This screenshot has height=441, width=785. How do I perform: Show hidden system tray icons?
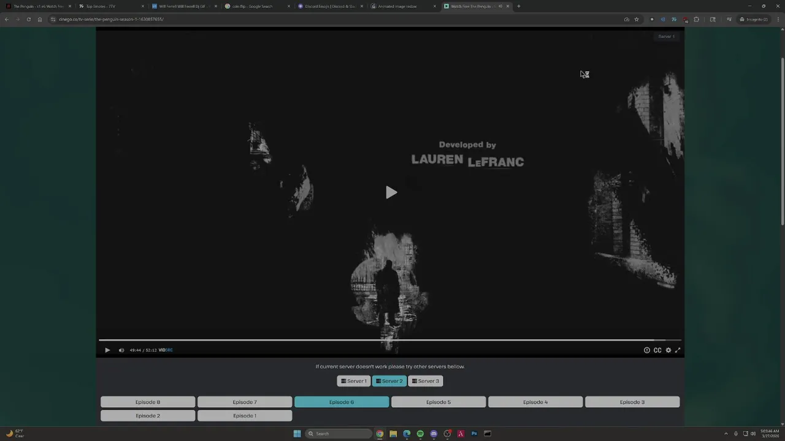pos(726,434)
